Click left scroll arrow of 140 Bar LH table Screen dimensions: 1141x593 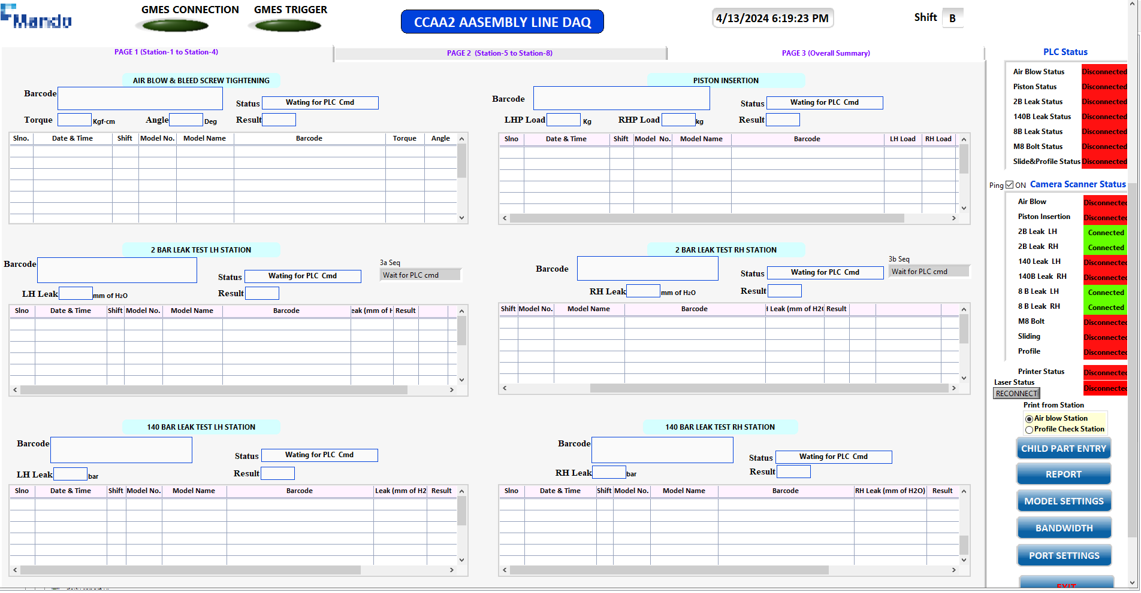point(15,570)
